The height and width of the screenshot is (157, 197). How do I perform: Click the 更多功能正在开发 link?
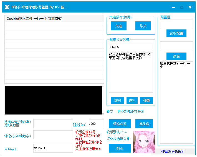(131, 112)
